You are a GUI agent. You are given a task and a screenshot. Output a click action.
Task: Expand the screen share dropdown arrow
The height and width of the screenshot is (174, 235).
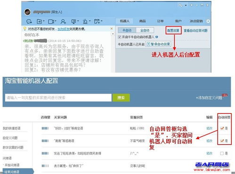coord(78,21)
